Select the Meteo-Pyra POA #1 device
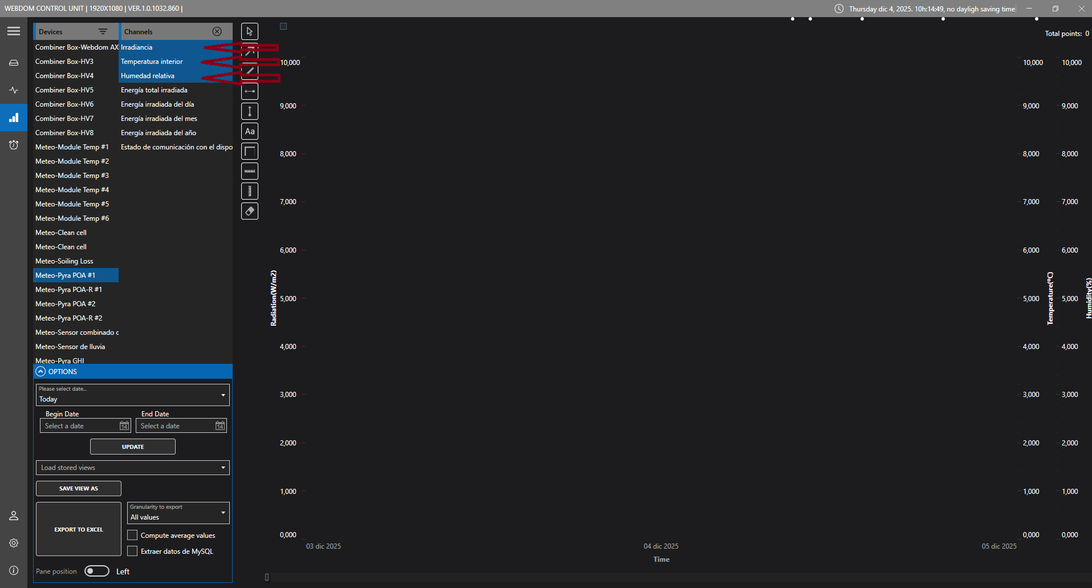 coord(76,275)
